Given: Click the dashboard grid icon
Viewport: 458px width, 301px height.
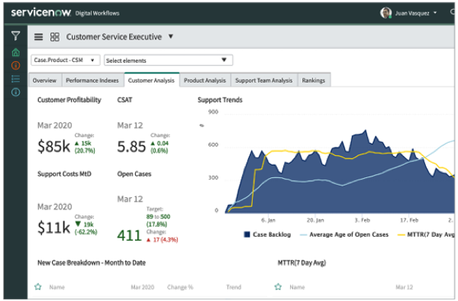Looking at the screenshot, I should (x=55, y=37).
